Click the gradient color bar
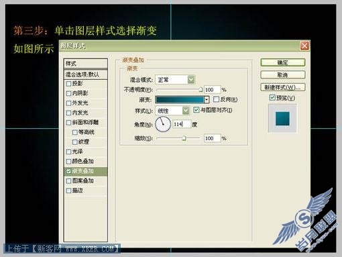The width and height of the screenshot is (342, 257). tap(180, 99)
